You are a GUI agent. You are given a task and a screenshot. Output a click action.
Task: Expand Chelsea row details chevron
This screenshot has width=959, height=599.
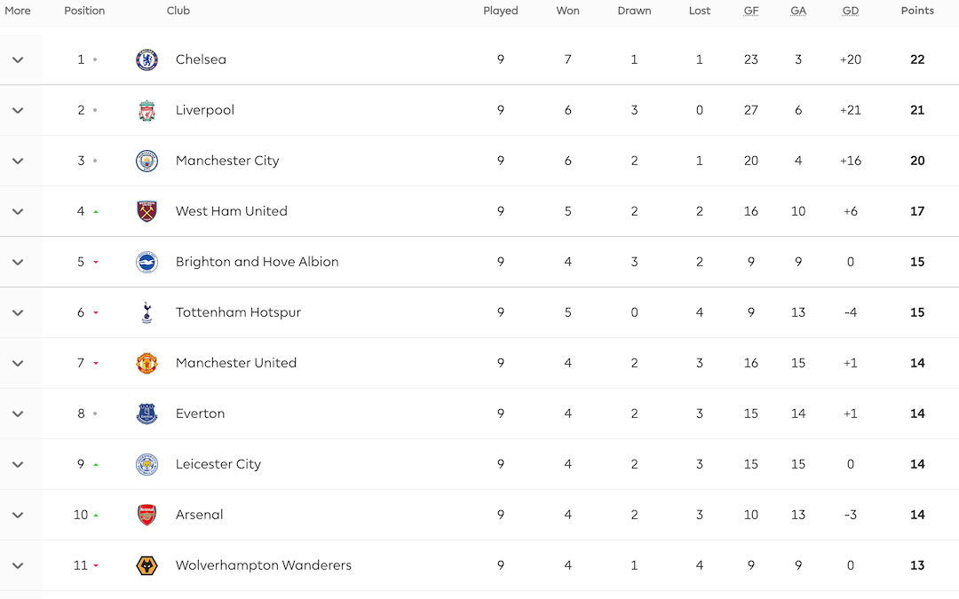click(18, 60)
